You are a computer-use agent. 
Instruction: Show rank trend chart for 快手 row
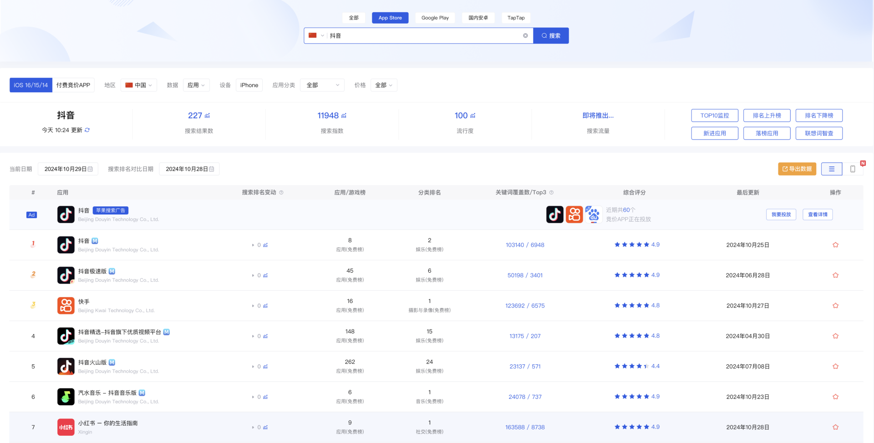click(x=265, y=306)
